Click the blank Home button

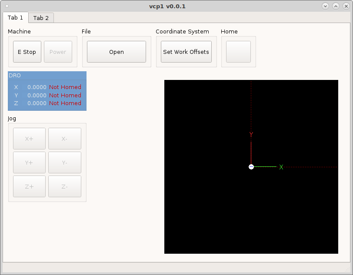238,52
